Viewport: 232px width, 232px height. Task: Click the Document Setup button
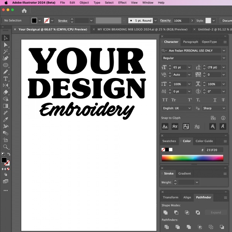pyautogui.click(x=226, y=20)
